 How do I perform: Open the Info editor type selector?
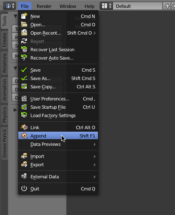[10, 6]
